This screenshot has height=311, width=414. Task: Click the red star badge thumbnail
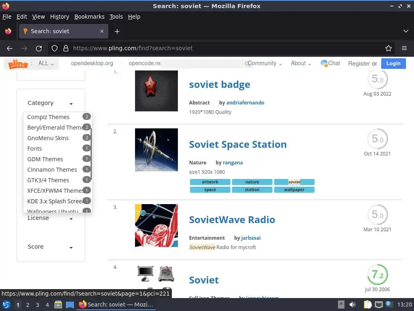click(156, 91)
